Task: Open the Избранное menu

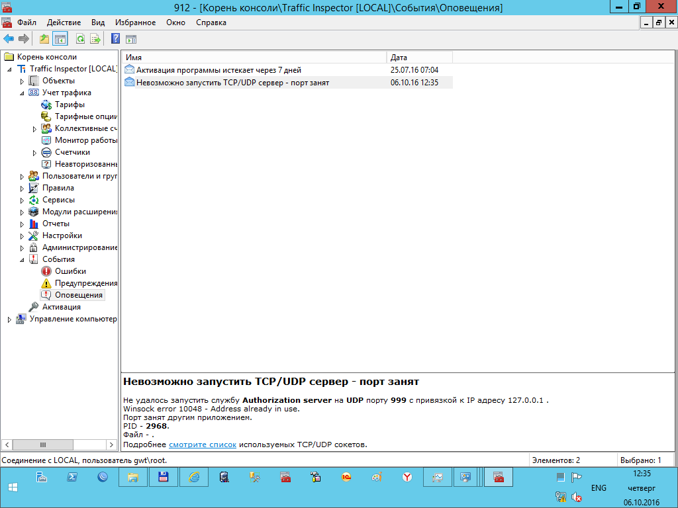Action: coord(135,22)
